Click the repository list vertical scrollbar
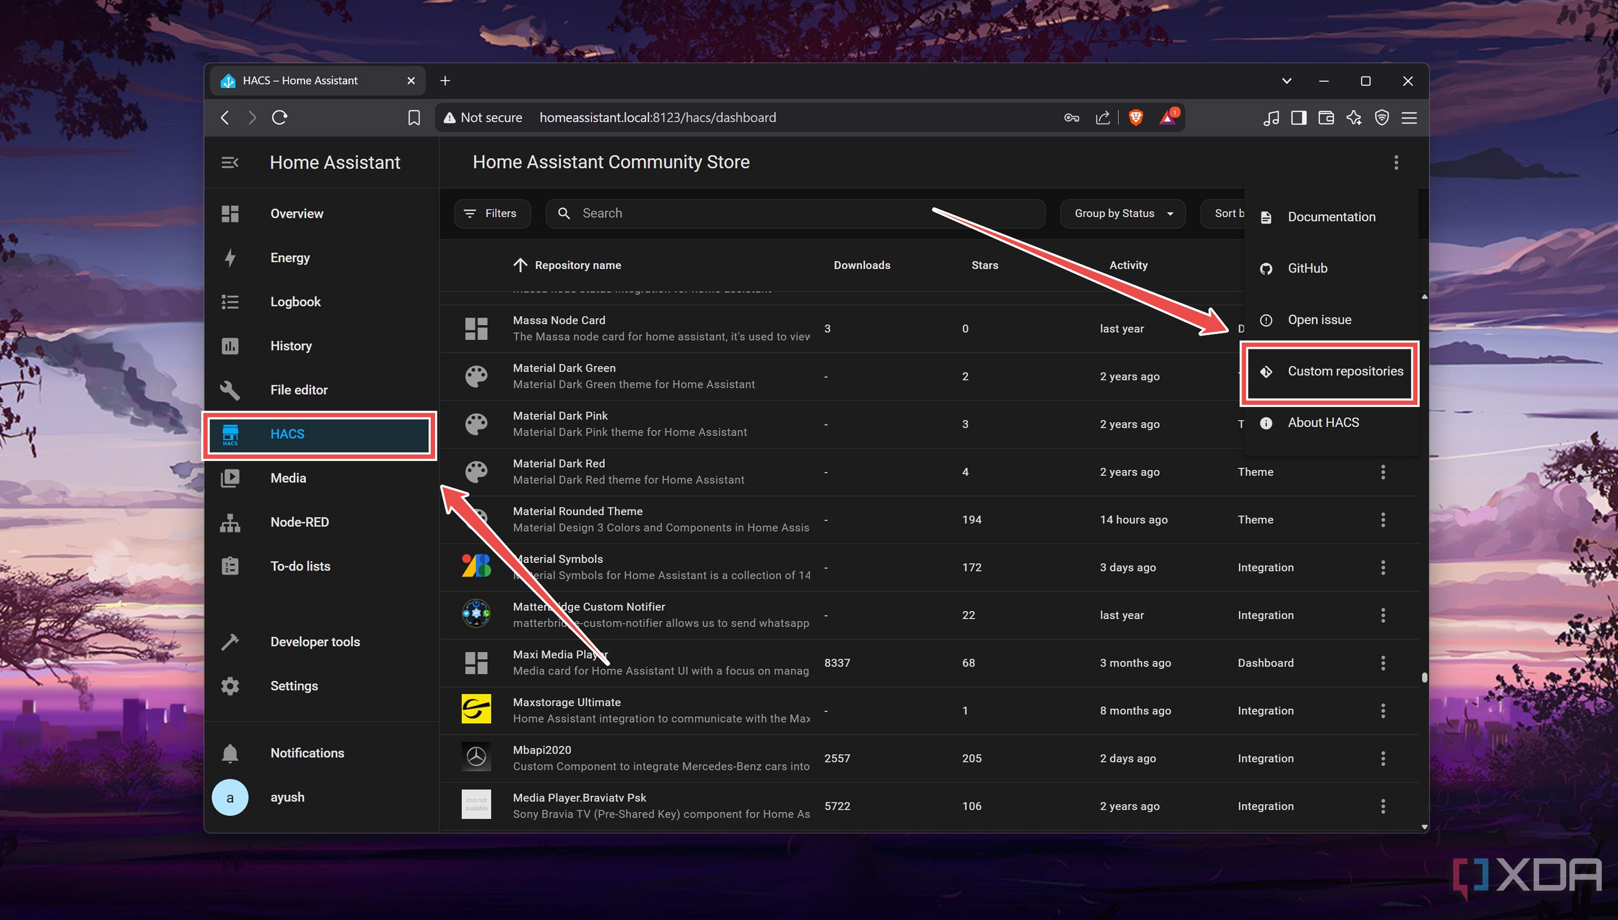 coord(1424,677)
